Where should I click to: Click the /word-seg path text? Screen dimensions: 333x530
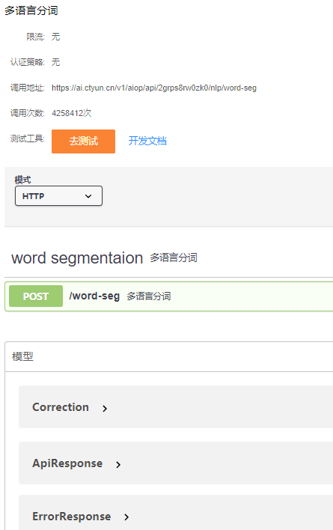(94, 296)
